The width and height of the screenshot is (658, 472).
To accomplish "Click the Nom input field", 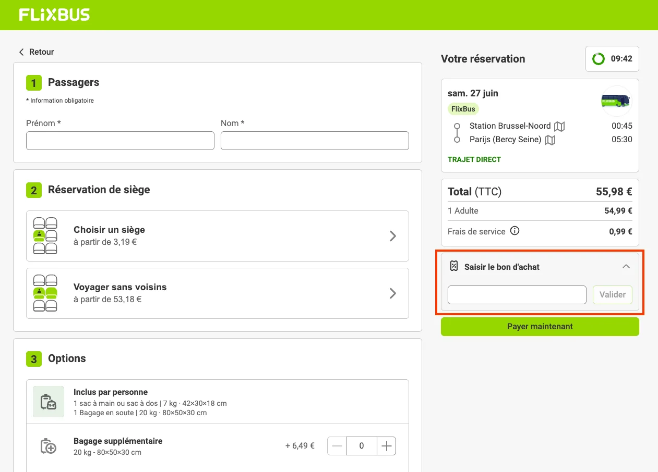I will click(315, 141).
